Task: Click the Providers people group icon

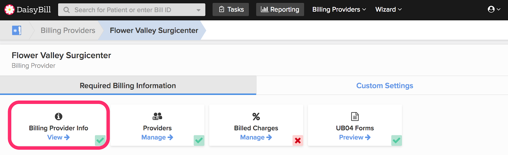Action: coord(157,116)
